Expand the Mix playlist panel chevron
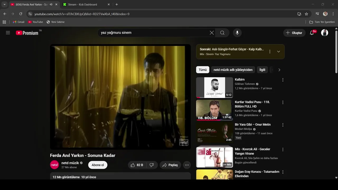Image resolution: width=338 pixels, height=190 pixels. pyautogui.click(x=279, y=51)
